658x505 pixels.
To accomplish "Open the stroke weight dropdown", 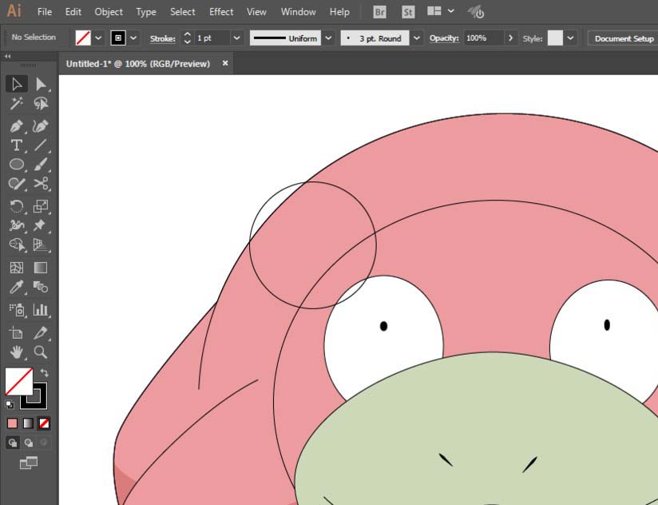I will 236,38.
